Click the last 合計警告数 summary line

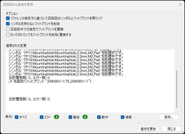[30, 99]
